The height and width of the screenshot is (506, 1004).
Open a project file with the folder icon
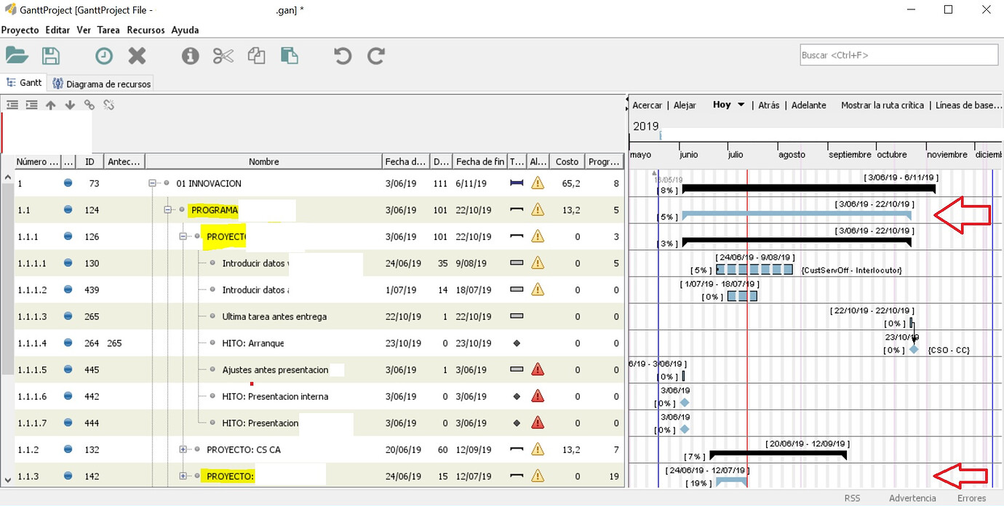coord(17,55)
